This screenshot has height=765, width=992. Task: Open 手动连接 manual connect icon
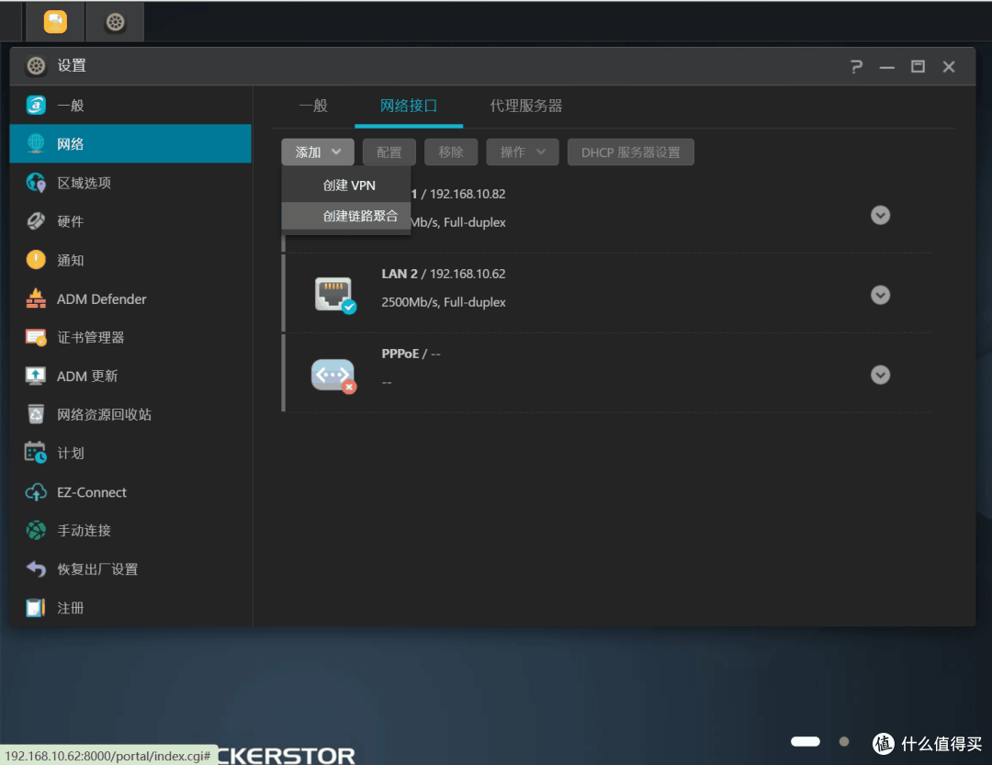pyautogui.click(x=36, y=530)
